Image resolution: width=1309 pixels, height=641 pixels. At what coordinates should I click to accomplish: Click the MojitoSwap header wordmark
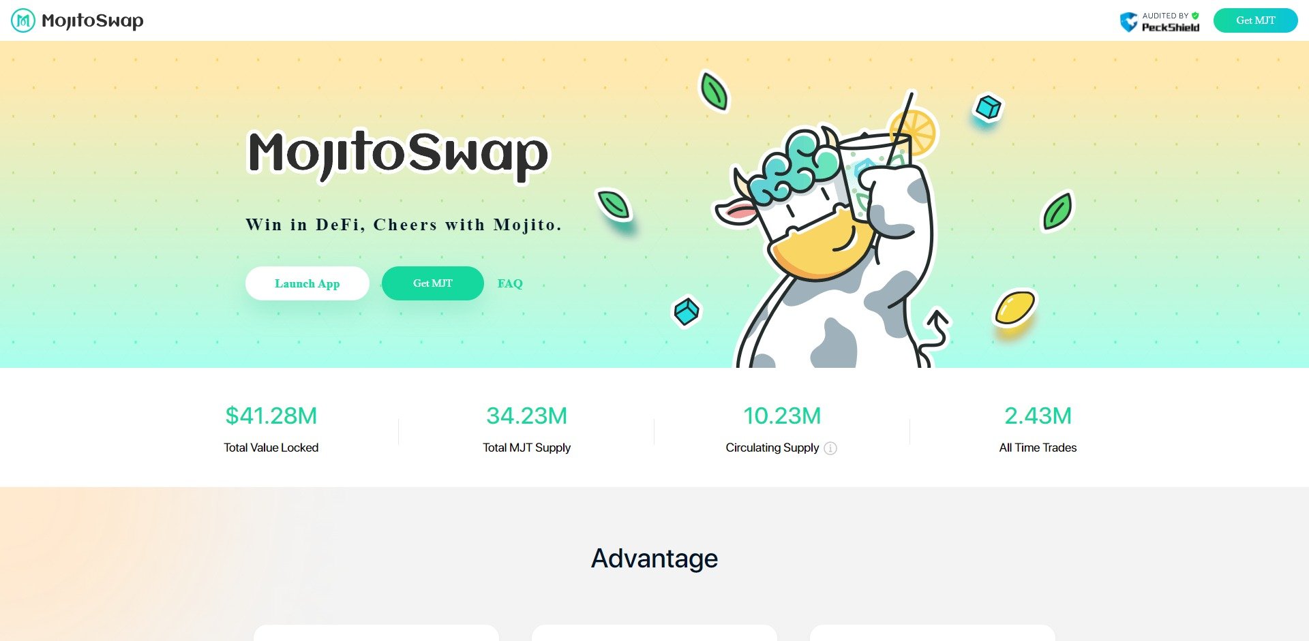point(93,21)
